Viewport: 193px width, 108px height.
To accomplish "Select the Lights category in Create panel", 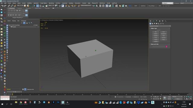I will pos(155,23).
